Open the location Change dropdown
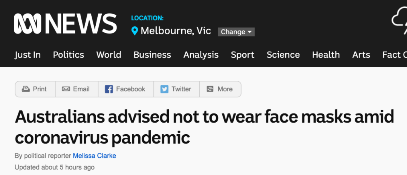This screenshot has width=407, height=175. [x=236, y=32]
